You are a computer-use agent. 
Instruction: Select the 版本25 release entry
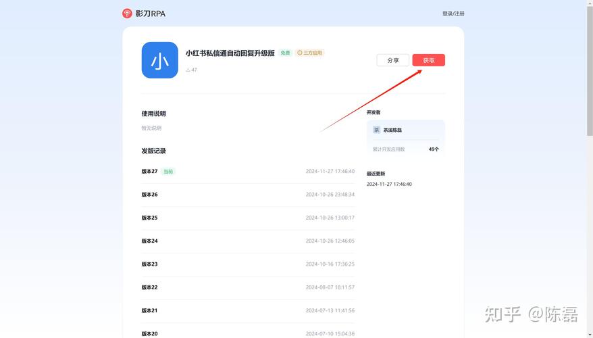pos(149,218)
